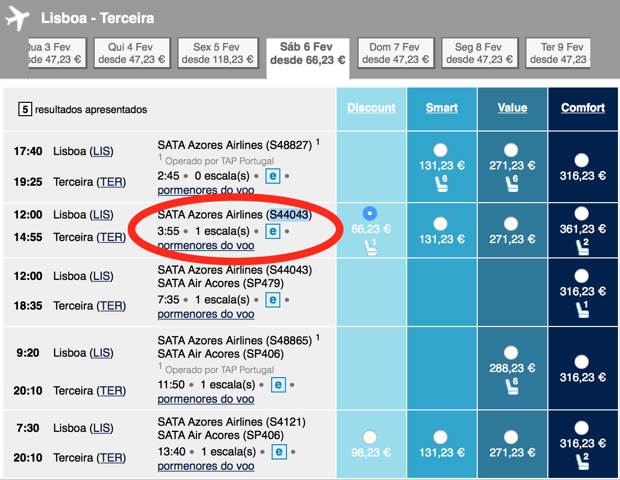Open the Value fare column header link

513,107
